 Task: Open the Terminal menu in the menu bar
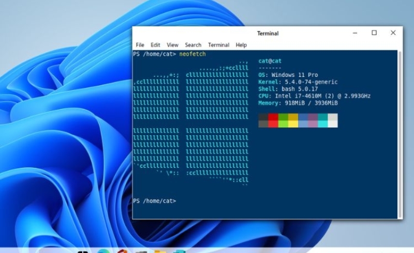point(218,45)
